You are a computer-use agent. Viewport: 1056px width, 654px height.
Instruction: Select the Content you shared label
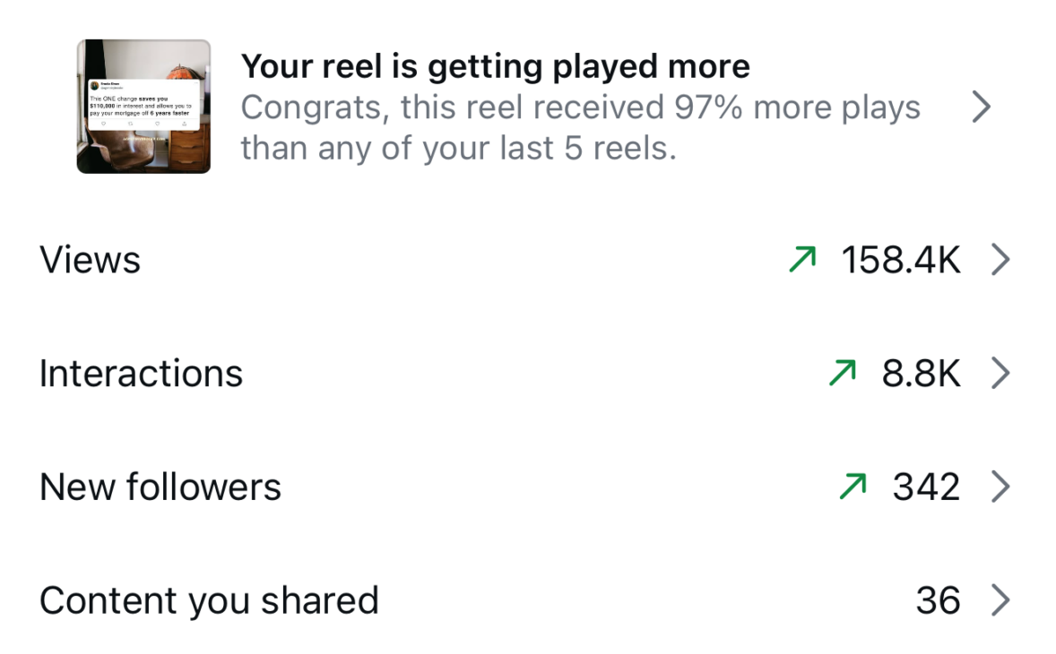(x=209, y=600)
